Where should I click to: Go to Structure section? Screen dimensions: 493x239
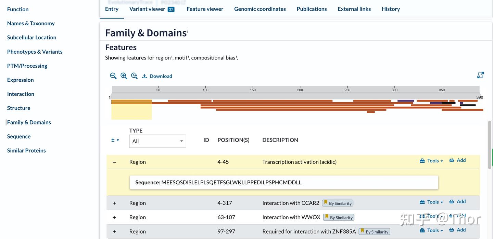pyautogui.click(x=18, y=108)
